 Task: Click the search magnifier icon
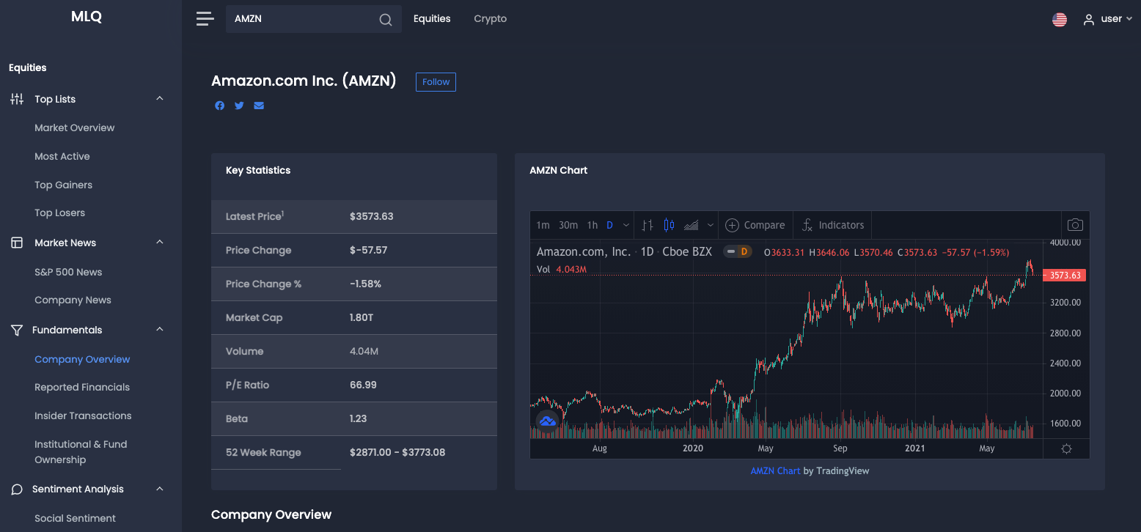coord(385,20)
